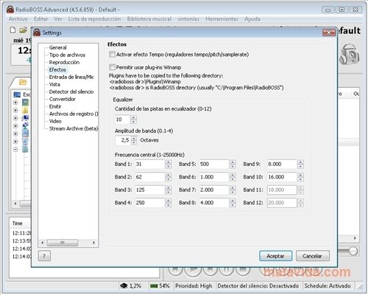Select Emitir in settings tree
The width and height of the screenshot is (368, 295).
pyautogui.click(x=55, y=106)
